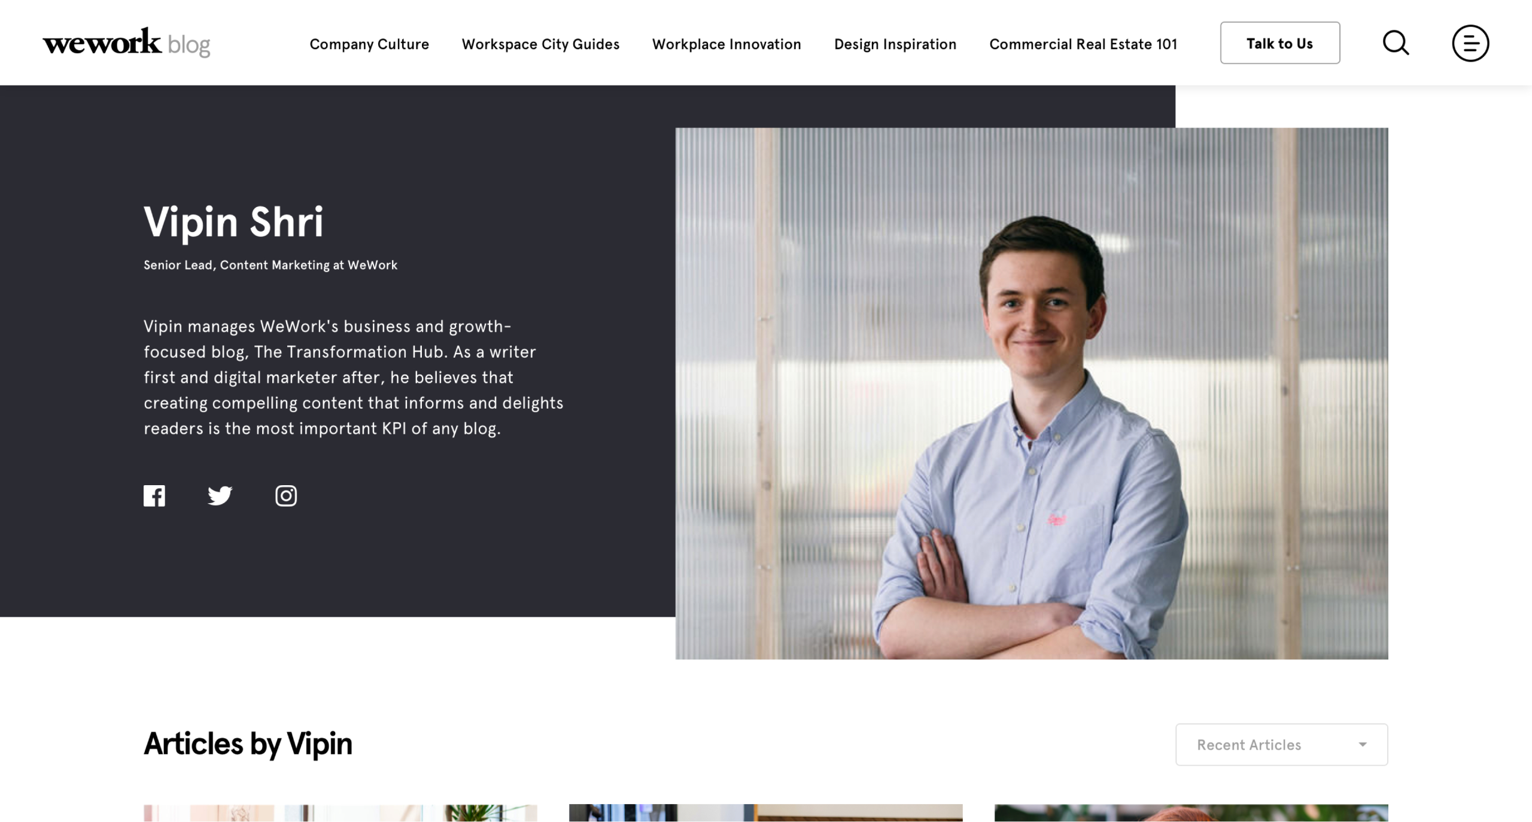Image resolution: width=1532 pixels, height=822 pixels.
Task: Open Design Inspiration category
Action: (x=895, y=44)
